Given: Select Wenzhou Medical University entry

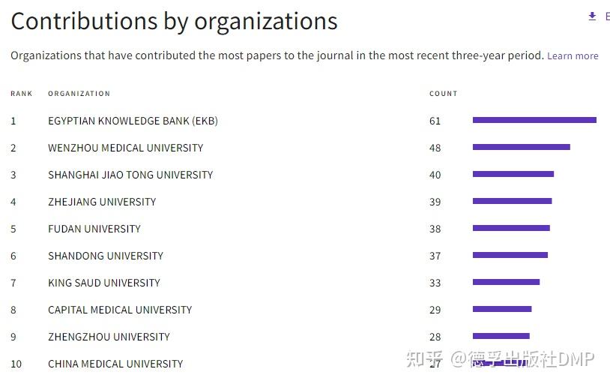Looking at the screenshot, I should (x=125, y=148).
